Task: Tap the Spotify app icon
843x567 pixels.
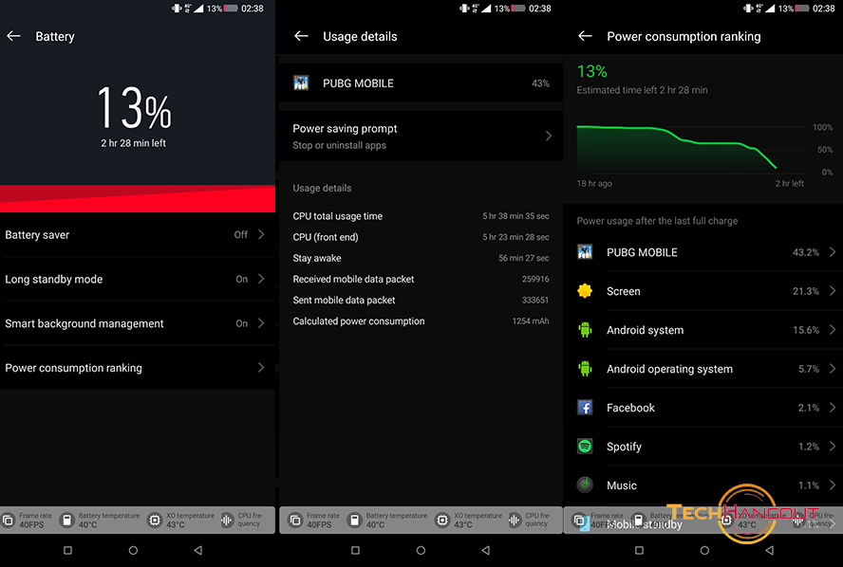Action: (585, 447)
